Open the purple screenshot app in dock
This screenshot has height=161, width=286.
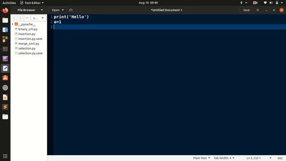click(x=5, y=59)
